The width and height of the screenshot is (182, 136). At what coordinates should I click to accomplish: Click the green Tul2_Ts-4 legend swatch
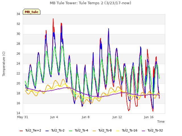(71, 131)
